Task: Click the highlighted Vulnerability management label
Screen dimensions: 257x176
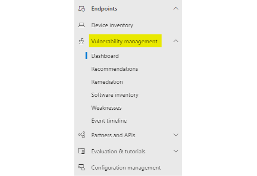Action: (125, 41)
